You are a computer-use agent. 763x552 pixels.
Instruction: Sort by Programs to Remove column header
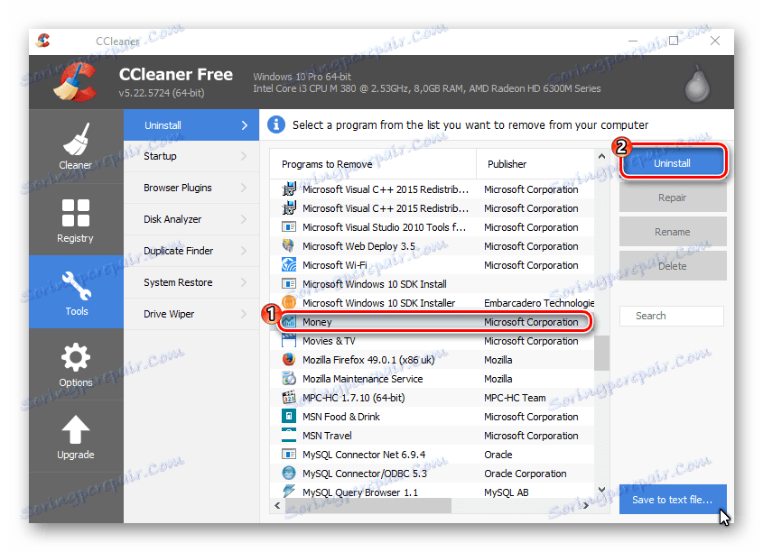pyautogui.click(x=373, y=164)
